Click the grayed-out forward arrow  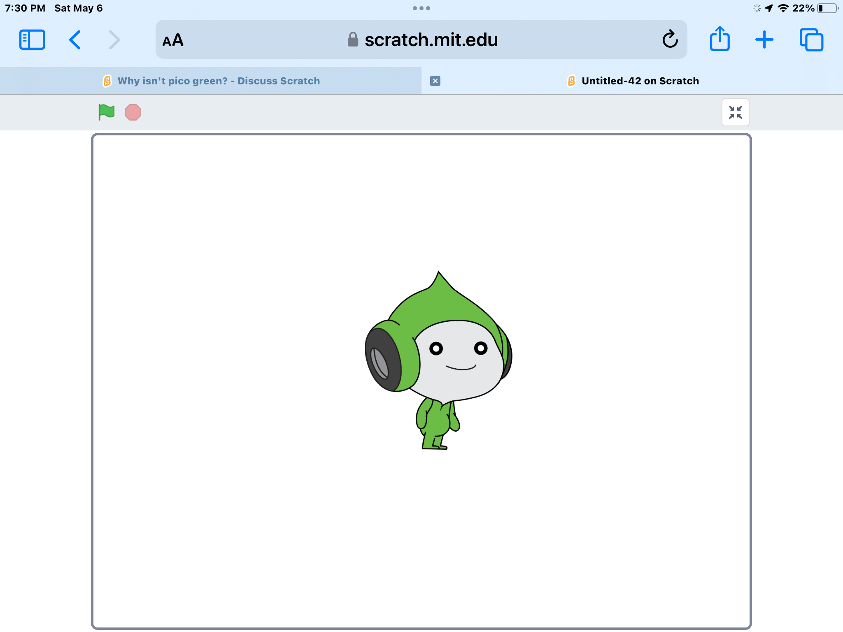pyautogui.click(x=114, y=39)
